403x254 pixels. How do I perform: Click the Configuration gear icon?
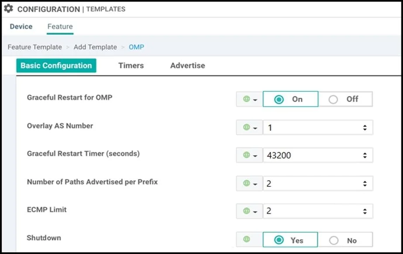(8, 8)
